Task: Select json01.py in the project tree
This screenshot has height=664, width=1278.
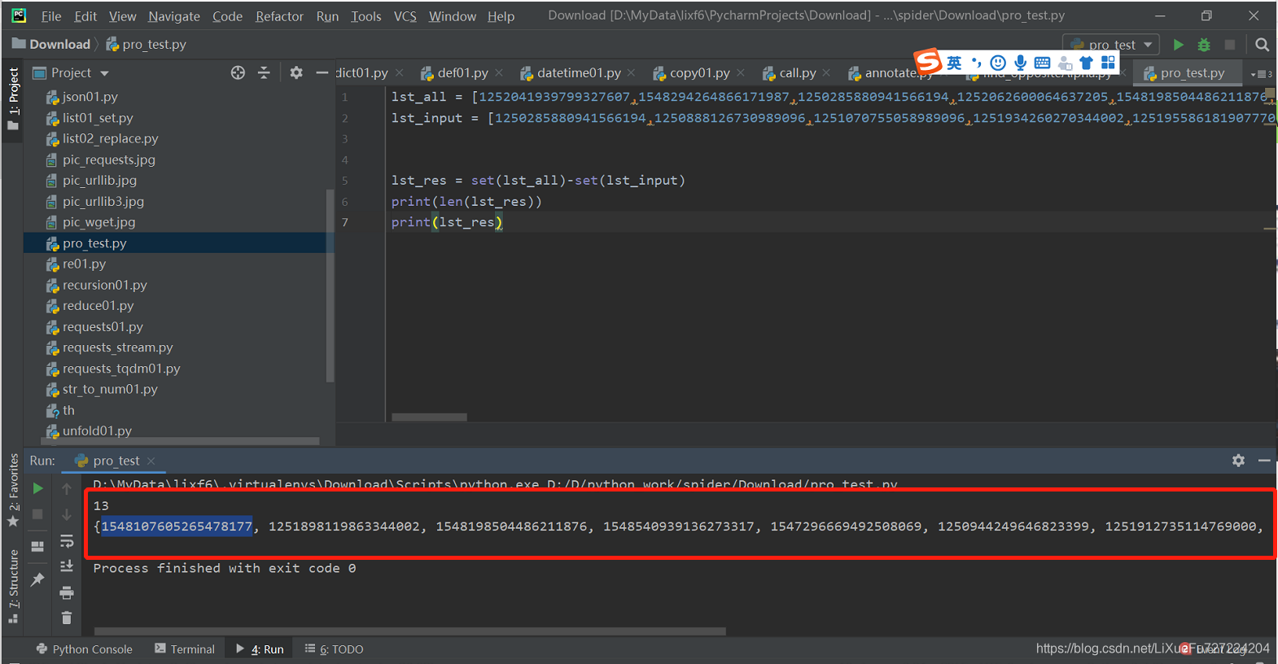Action: coord(90,97)
